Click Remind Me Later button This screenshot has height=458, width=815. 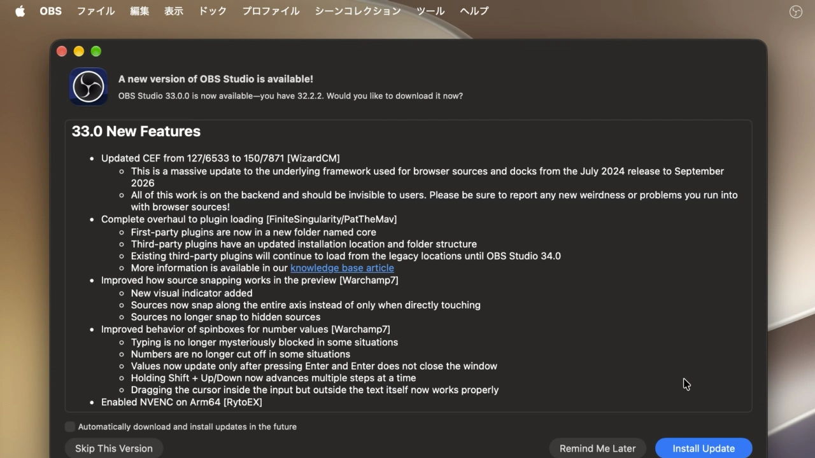tap(597, 448)
